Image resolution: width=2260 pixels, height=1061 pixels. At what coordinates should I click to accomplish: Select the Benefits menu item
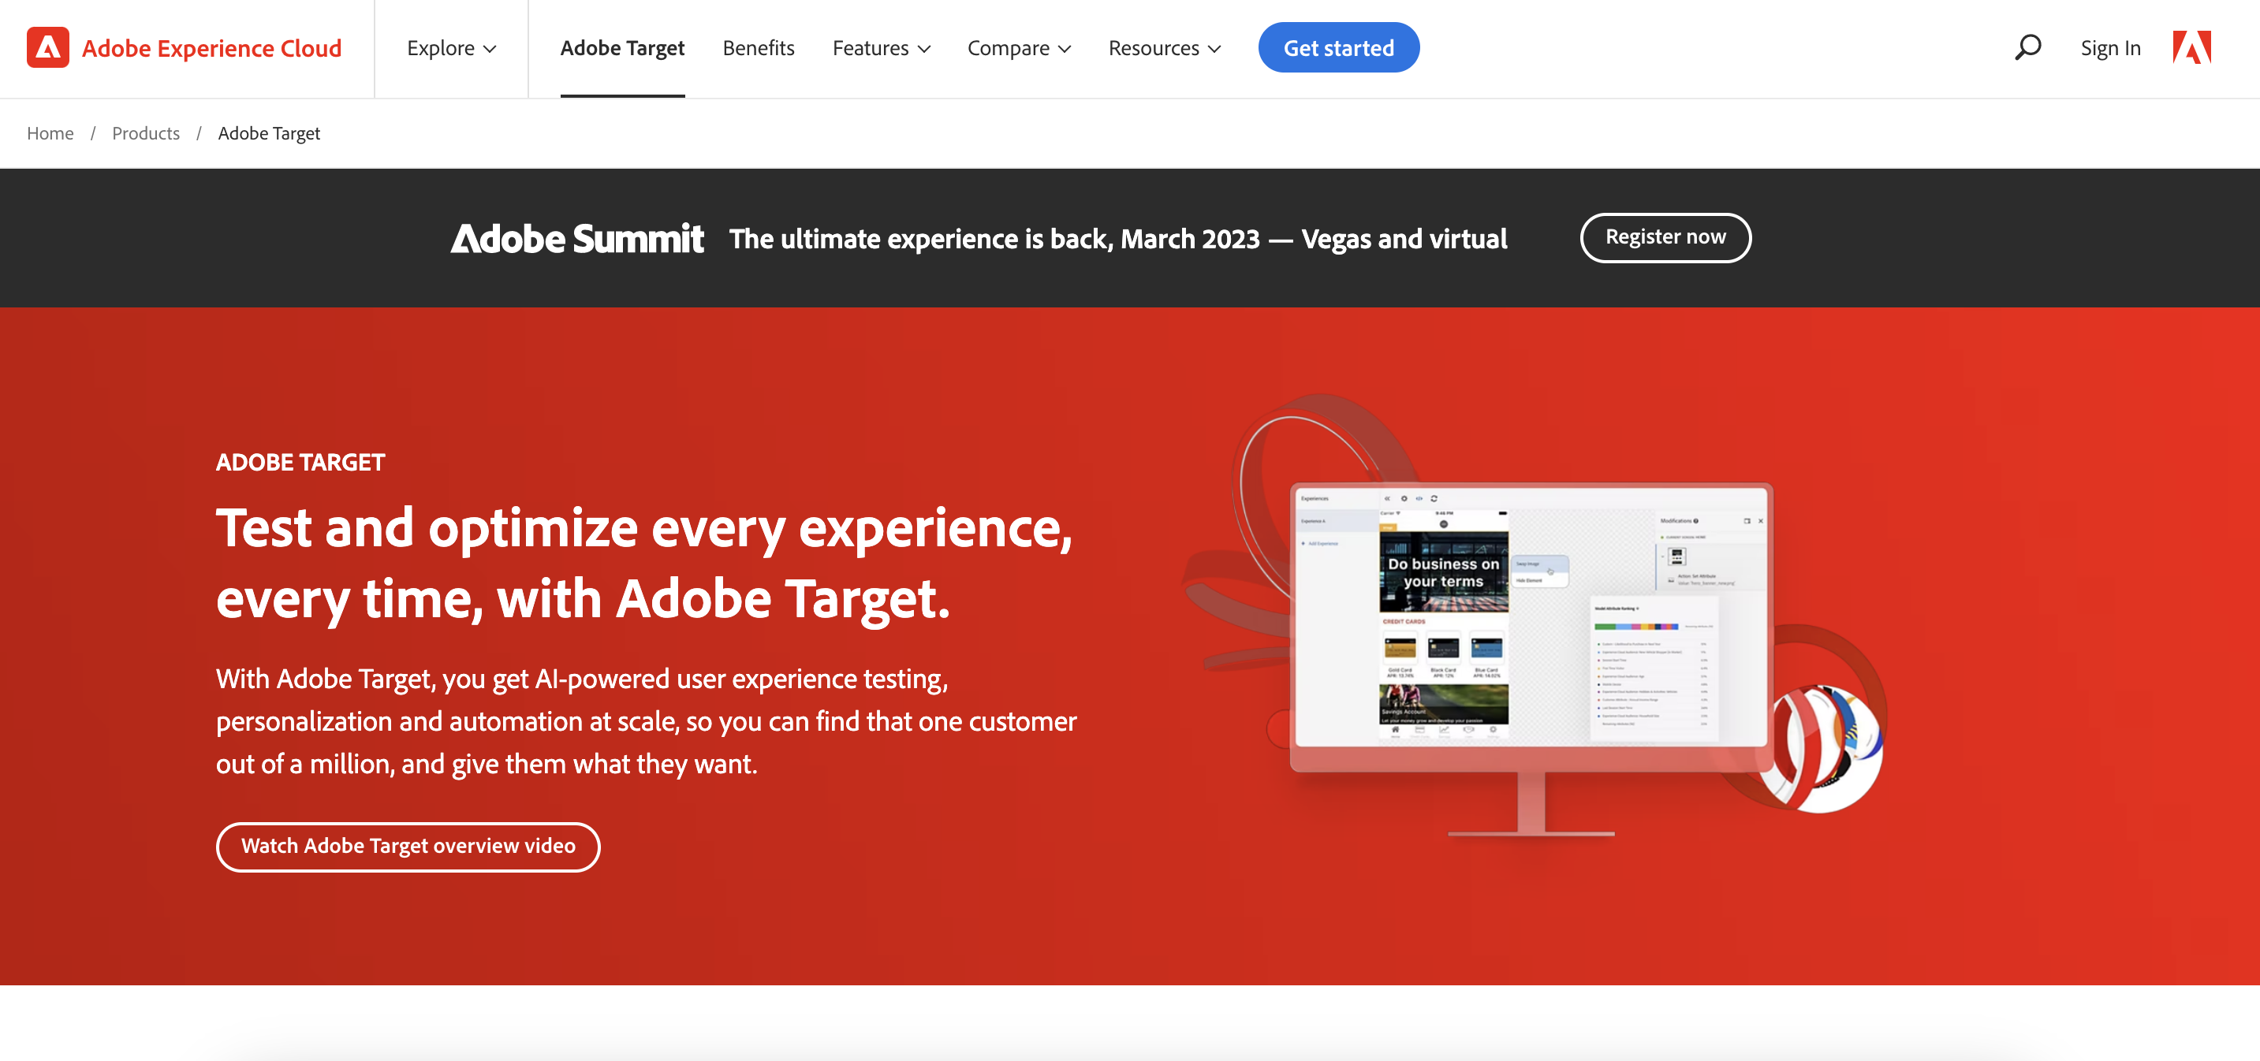pos(759,47)
